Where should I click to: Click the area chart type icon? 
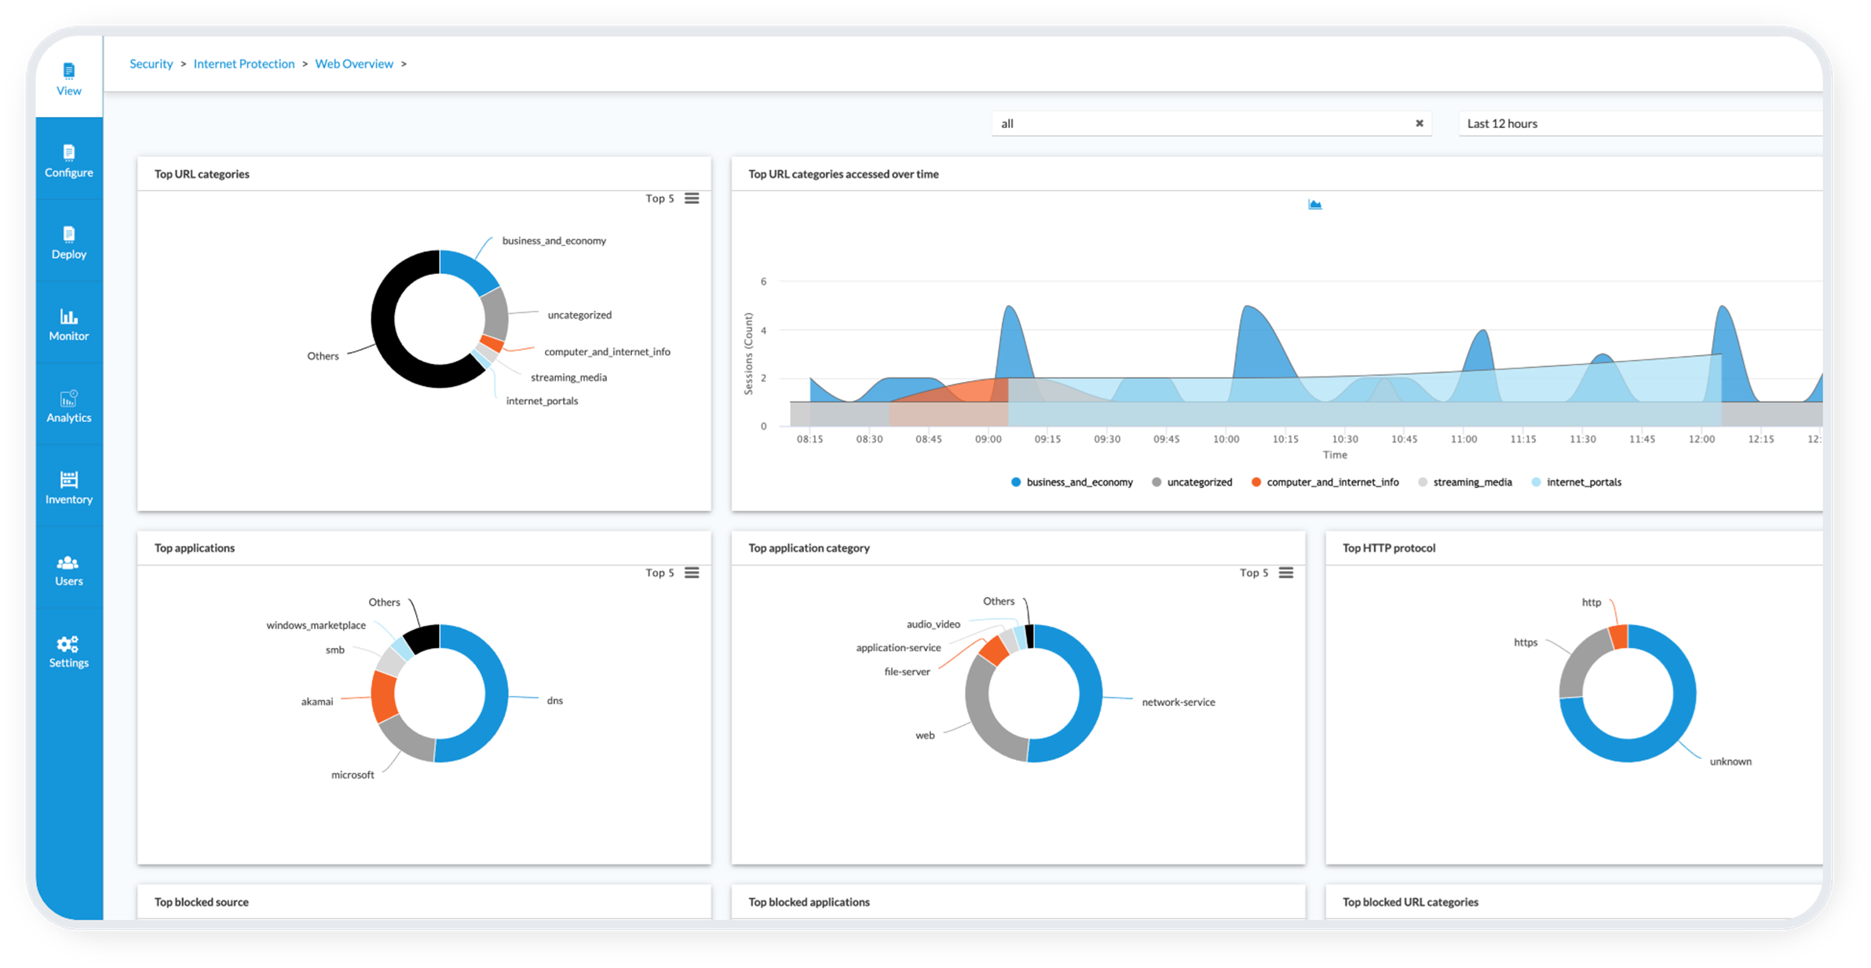[1314, 205]
